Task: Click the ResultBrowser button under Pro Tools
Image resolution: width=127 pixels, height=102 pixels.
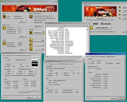Action: [38, 33]
